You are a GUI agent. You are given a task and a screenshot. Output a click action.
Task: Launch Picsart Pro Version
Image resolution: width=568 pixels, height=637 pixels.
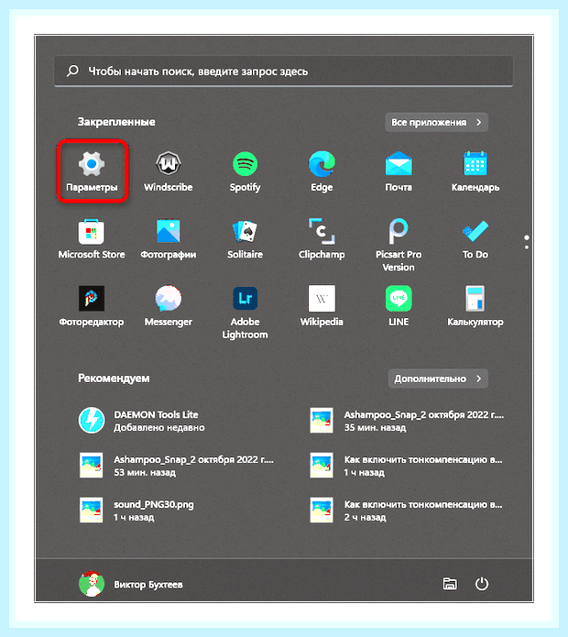pyautogui.click(x=399, y=245)
